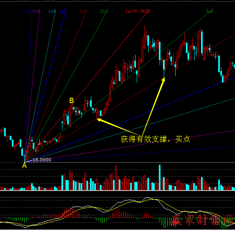
Task: Select the 2x3 green line label
Action: tap(104, 11)
